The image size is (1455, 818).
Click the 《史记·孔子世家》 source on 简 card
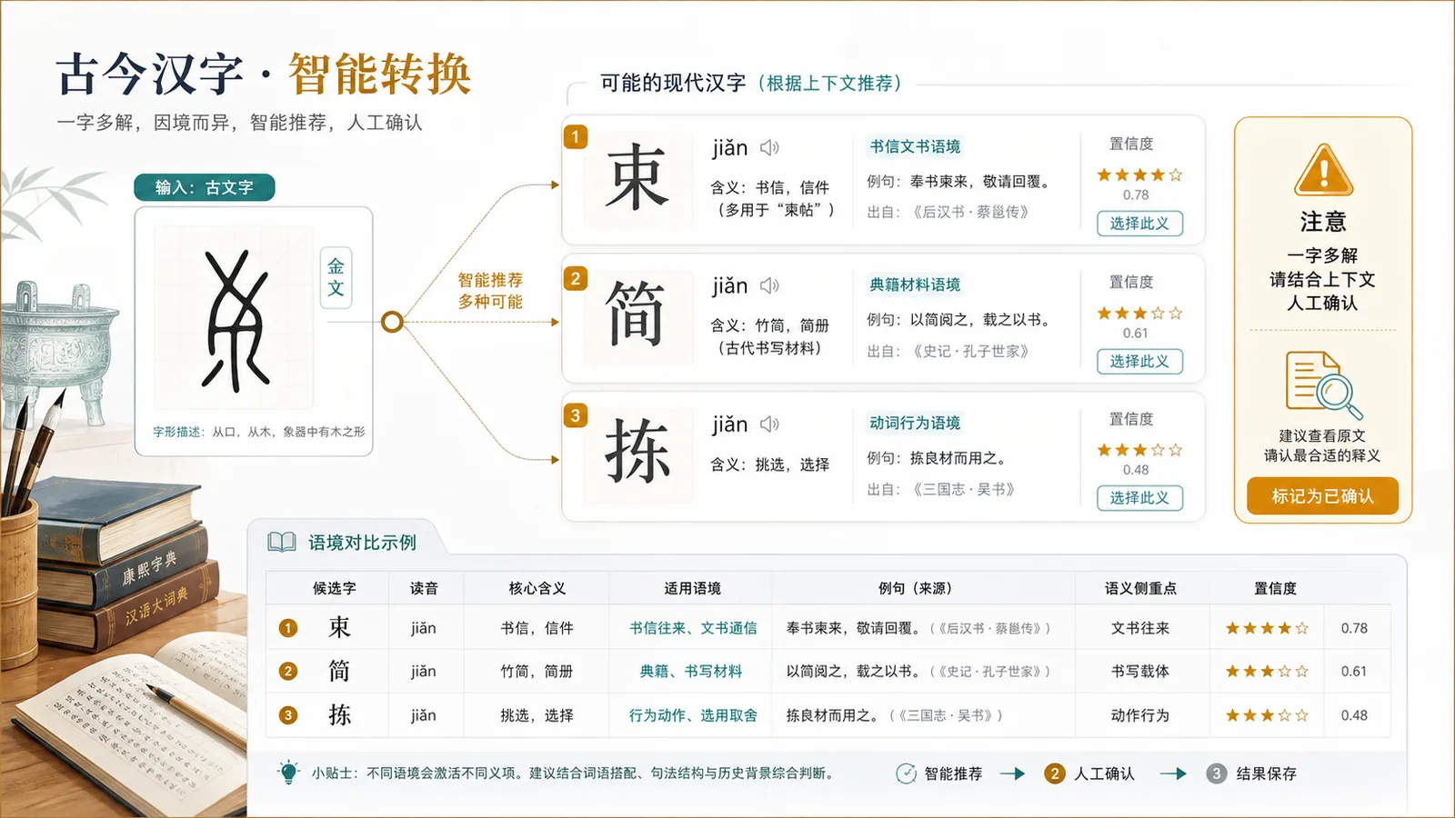[x=970, y=351]
